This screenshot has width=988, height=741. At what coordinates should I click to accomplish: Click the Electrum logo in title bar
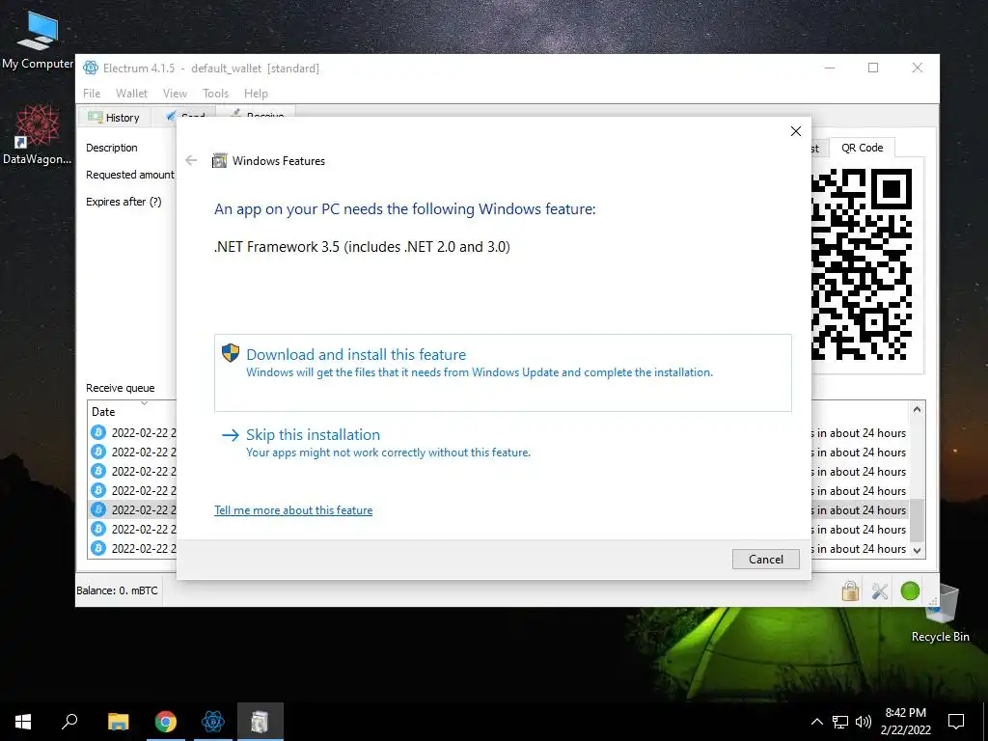tap(91, 69)
